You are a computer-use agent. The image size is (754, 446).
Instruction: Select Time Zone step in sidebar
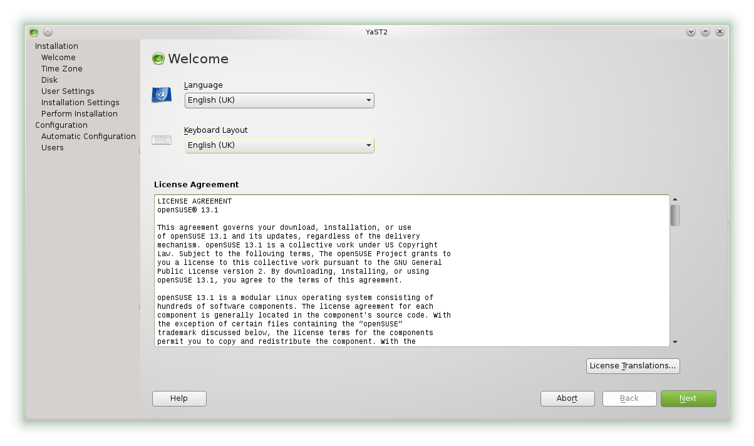coord(62,69)
